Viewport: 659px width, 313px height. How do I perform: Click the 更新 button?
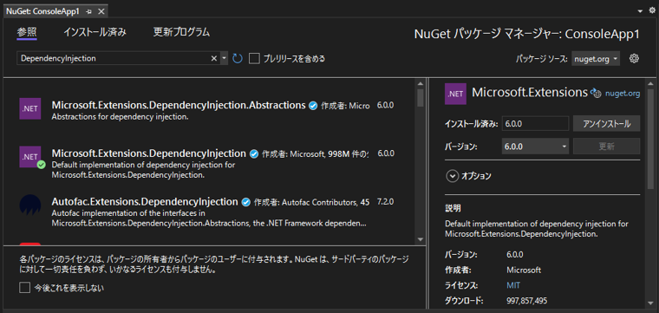[606, 147]
